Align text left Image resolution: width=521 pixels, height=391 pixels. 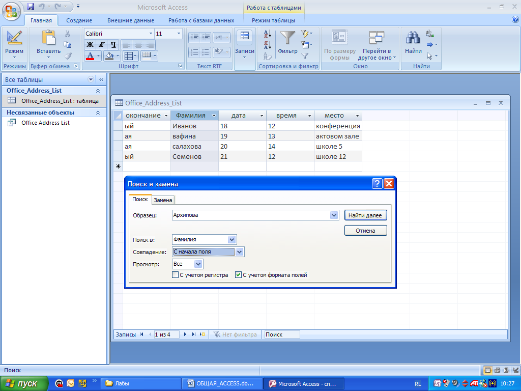[x=126, y=45]
